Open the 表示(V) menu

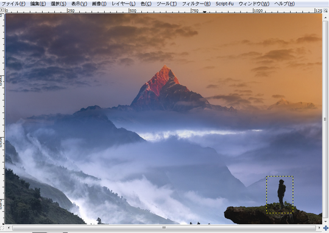79,4
